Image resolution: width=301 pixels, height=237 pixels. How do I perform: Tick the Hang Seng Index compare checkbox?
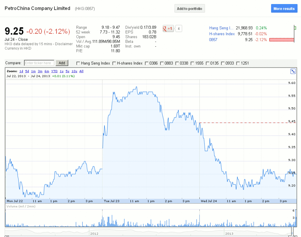[78, 63]
